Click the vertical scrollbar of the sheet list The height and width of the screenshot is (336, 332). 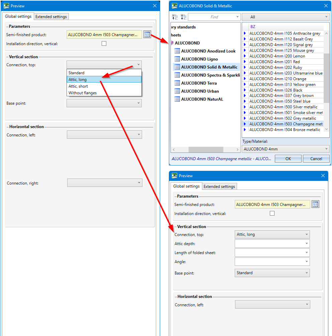pos(326,78)
